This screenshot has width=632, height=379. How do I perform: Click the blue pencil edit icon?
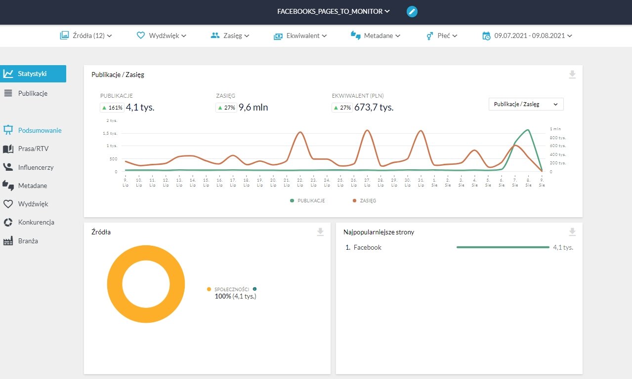(x=412, y=11)
